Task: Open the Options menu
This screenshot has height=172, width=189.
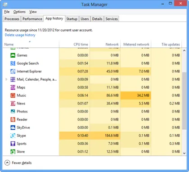Action: [19, 12]
